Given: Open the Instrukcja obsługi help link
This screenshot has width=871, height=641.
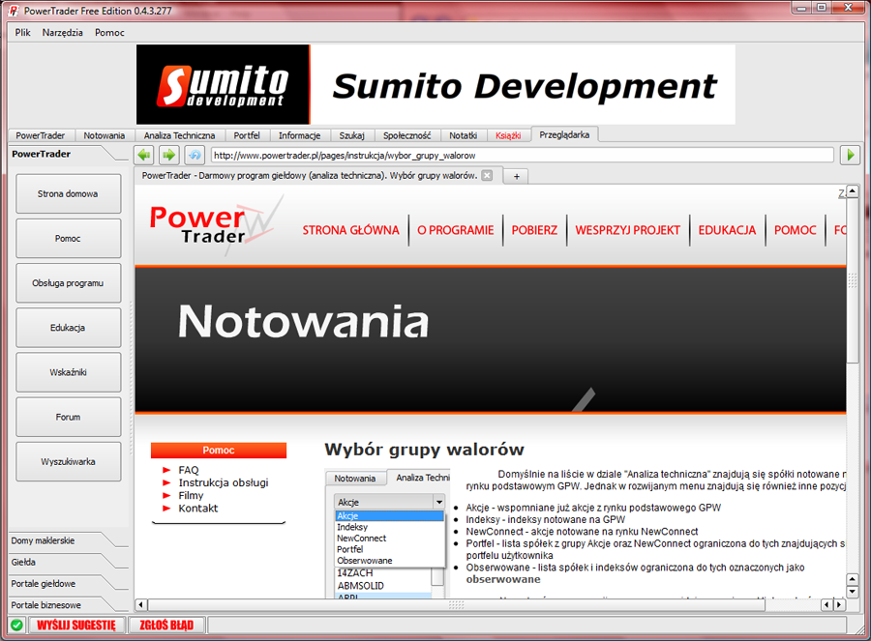Looking at the screenshot, I should coord(224,482).
